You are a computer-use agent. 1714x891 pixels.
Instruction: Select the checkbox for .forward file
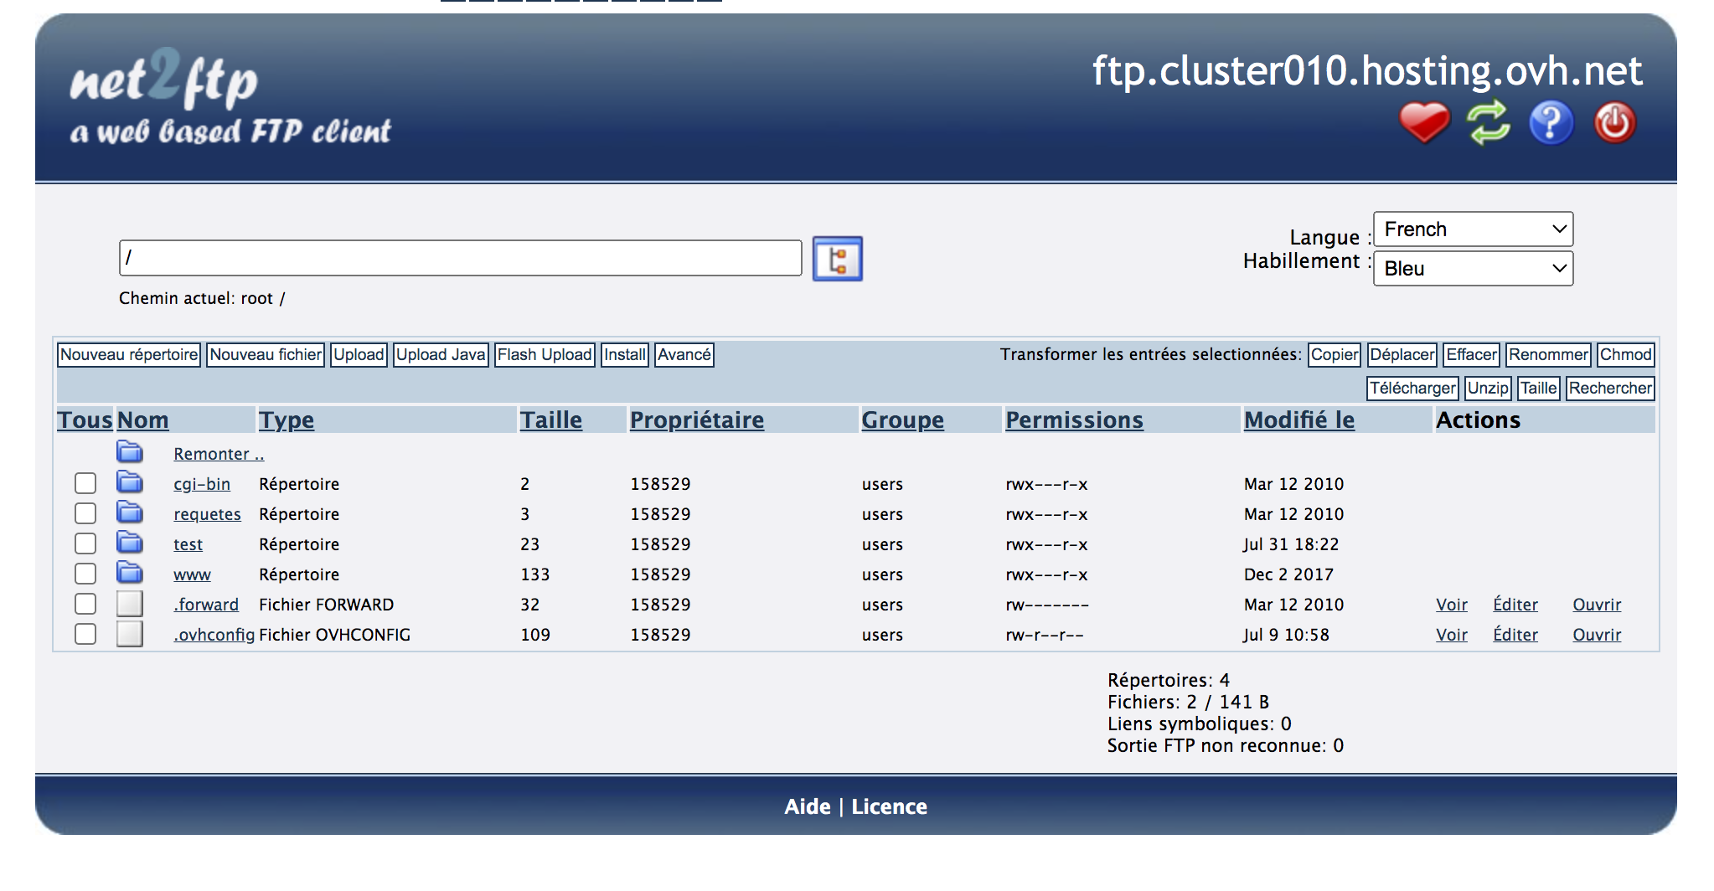85,604
